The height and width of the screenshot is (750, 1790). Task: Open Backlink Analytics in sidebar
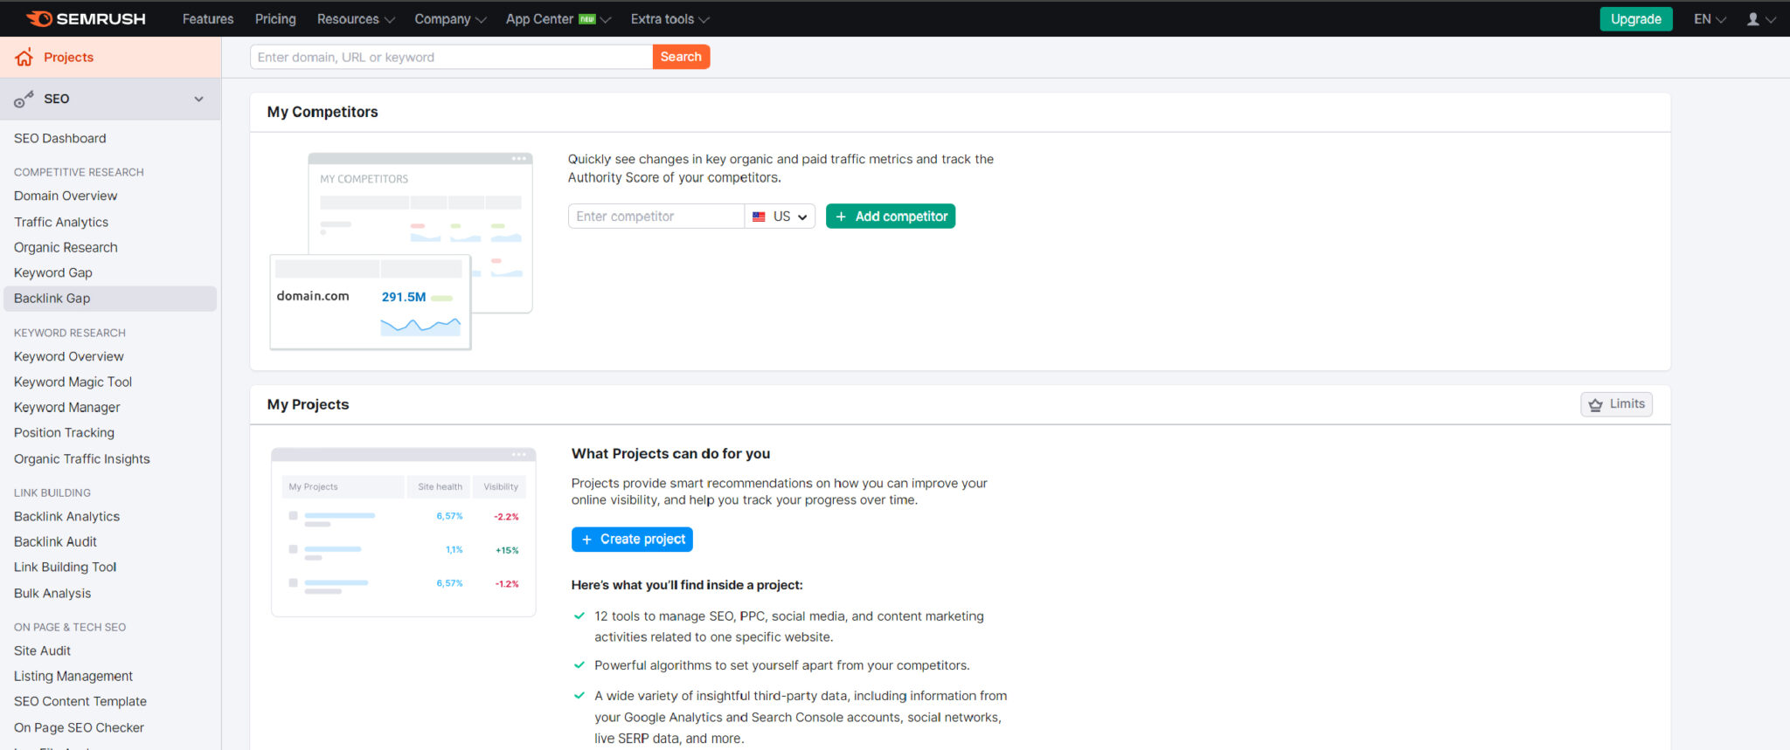(x=66, y=516)
